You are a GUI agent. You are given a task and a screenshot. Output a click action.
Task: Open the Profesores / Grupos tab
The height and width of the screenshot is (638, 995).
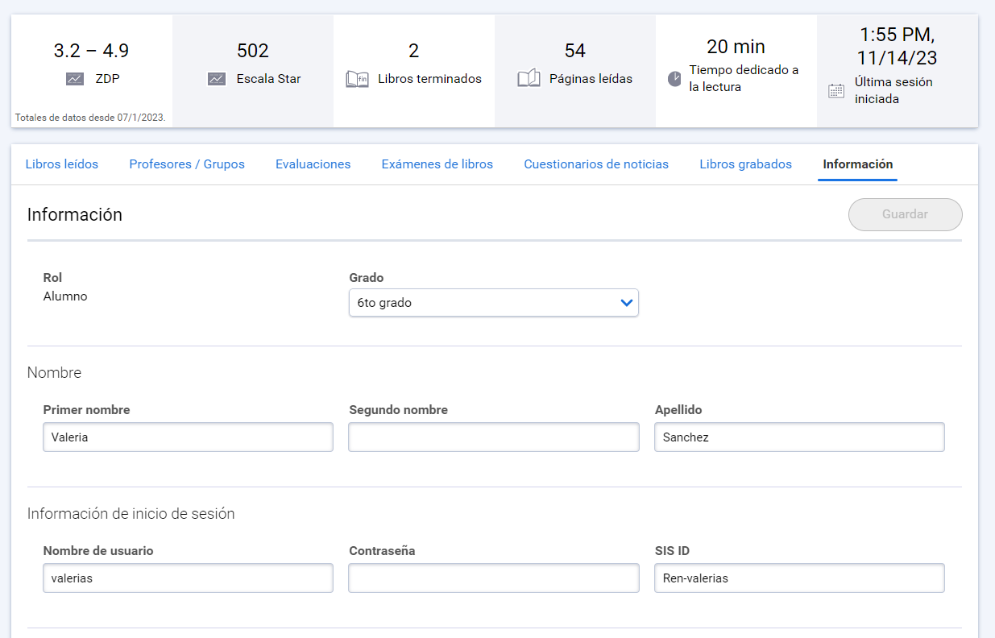187,164
